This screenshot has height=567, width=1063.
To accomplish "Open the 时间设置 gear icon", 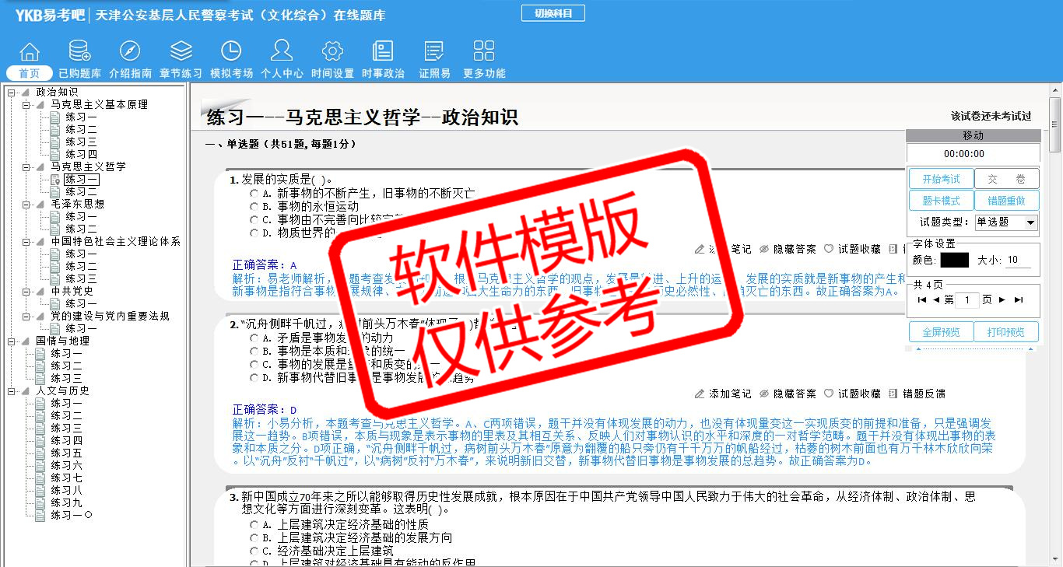I will point(332,52).
